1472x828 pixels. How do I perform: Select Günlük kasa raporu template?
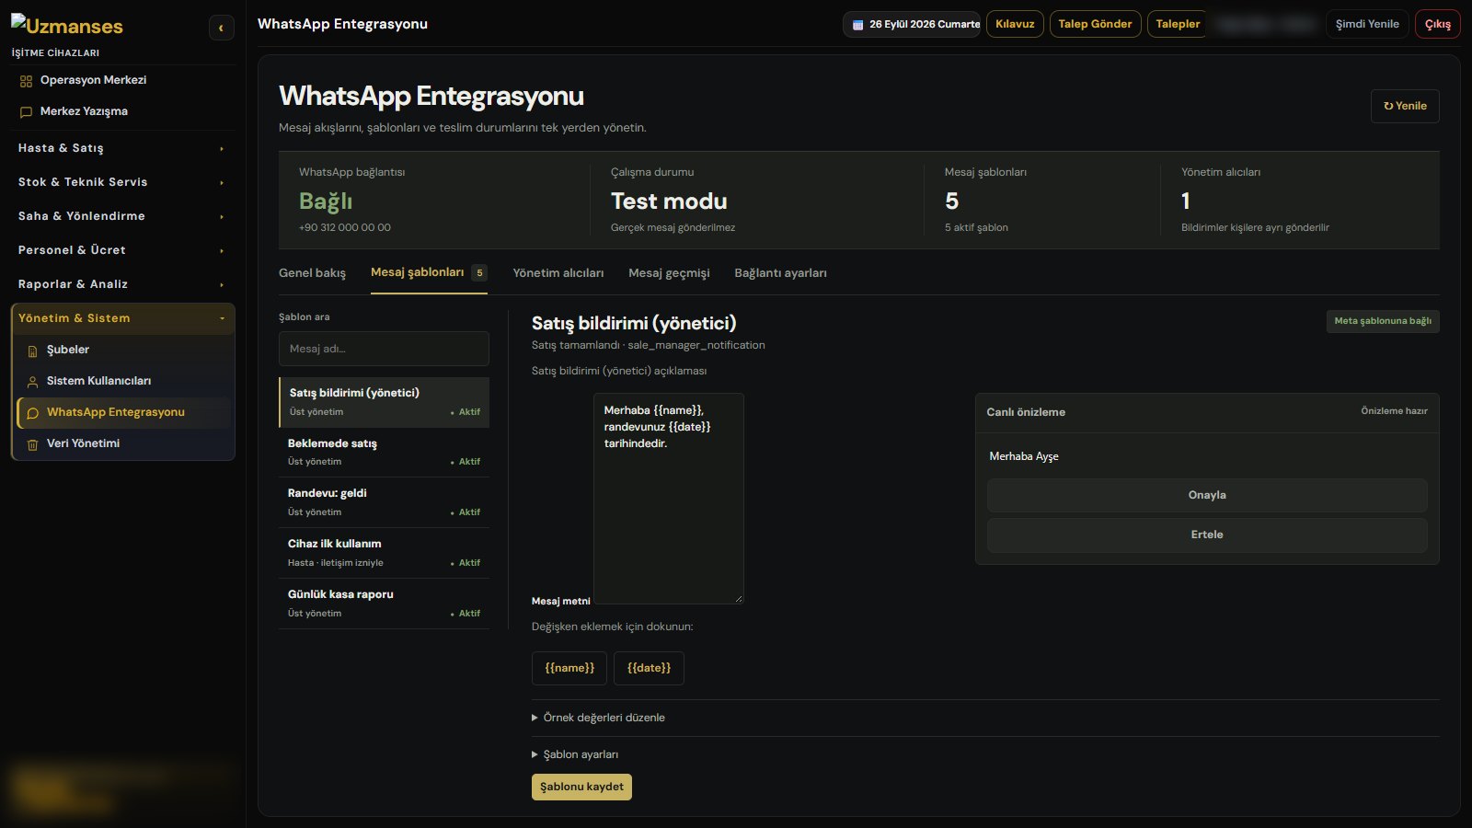coord(384,604)
